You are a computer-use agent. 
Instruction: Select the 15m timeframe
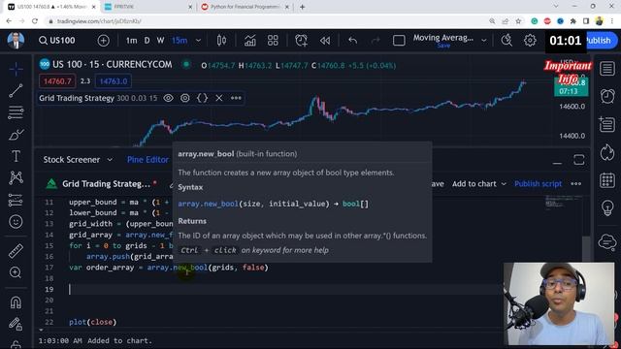[180, 41]
